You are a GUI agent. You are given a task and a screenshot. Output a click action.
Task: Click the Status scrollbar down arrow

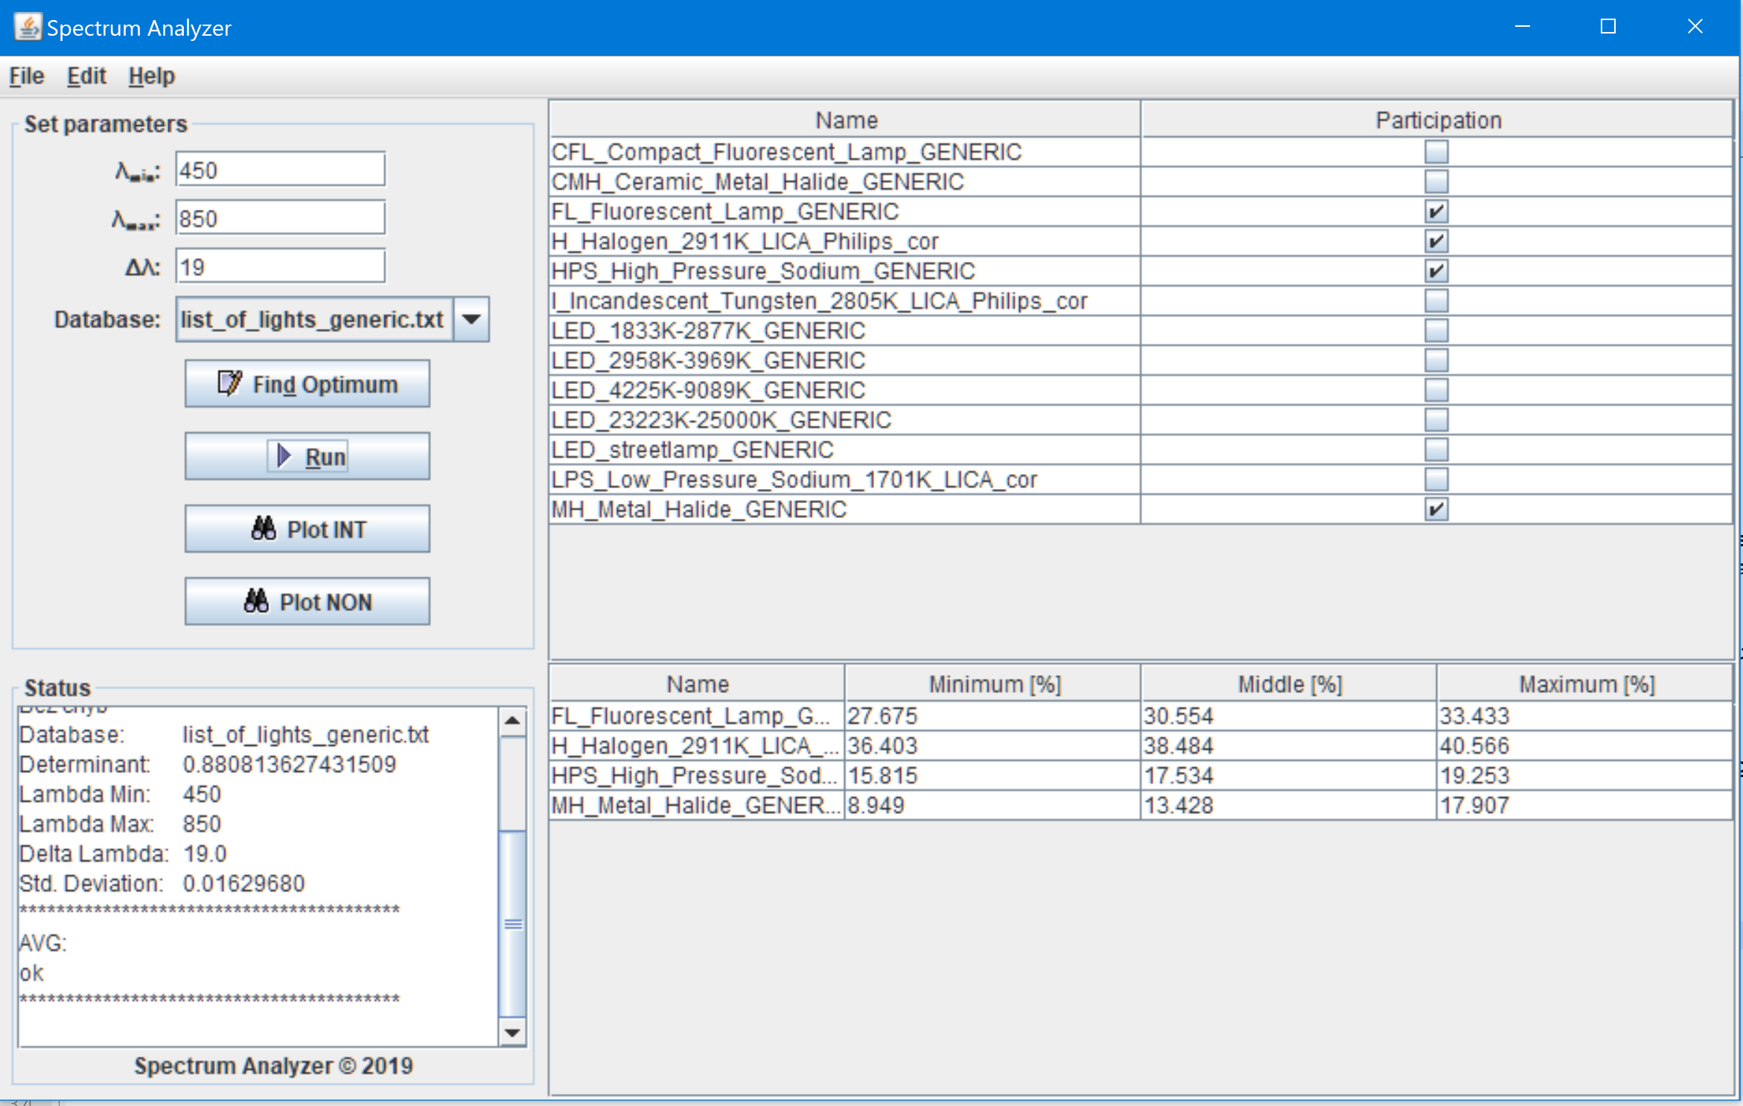pos(512,1032)
